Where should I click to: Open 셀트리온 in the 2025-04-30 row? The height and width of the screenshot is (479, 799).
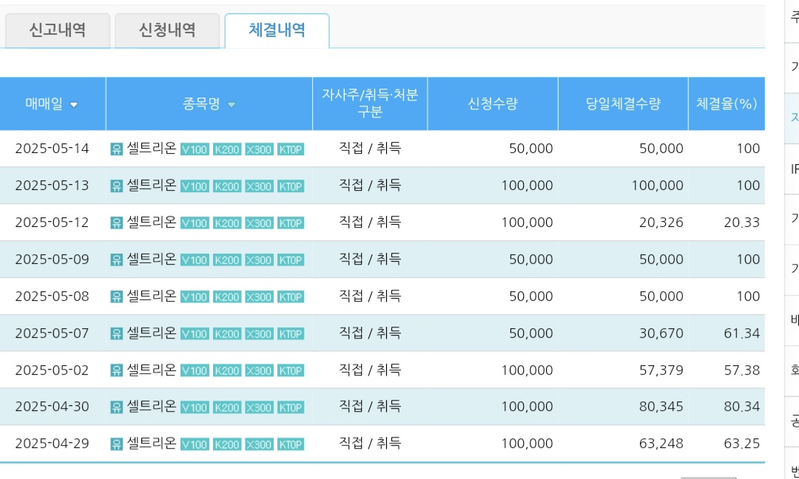[x=152, y=407]
